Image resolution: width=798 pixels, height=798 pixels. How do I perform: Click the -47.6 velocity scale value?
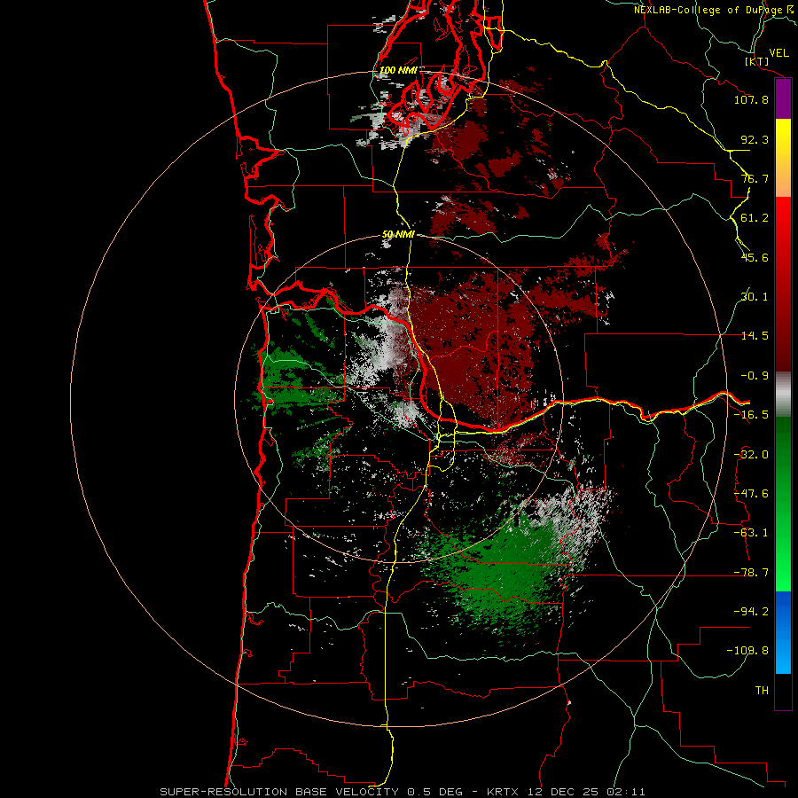[x=751, y=494]
